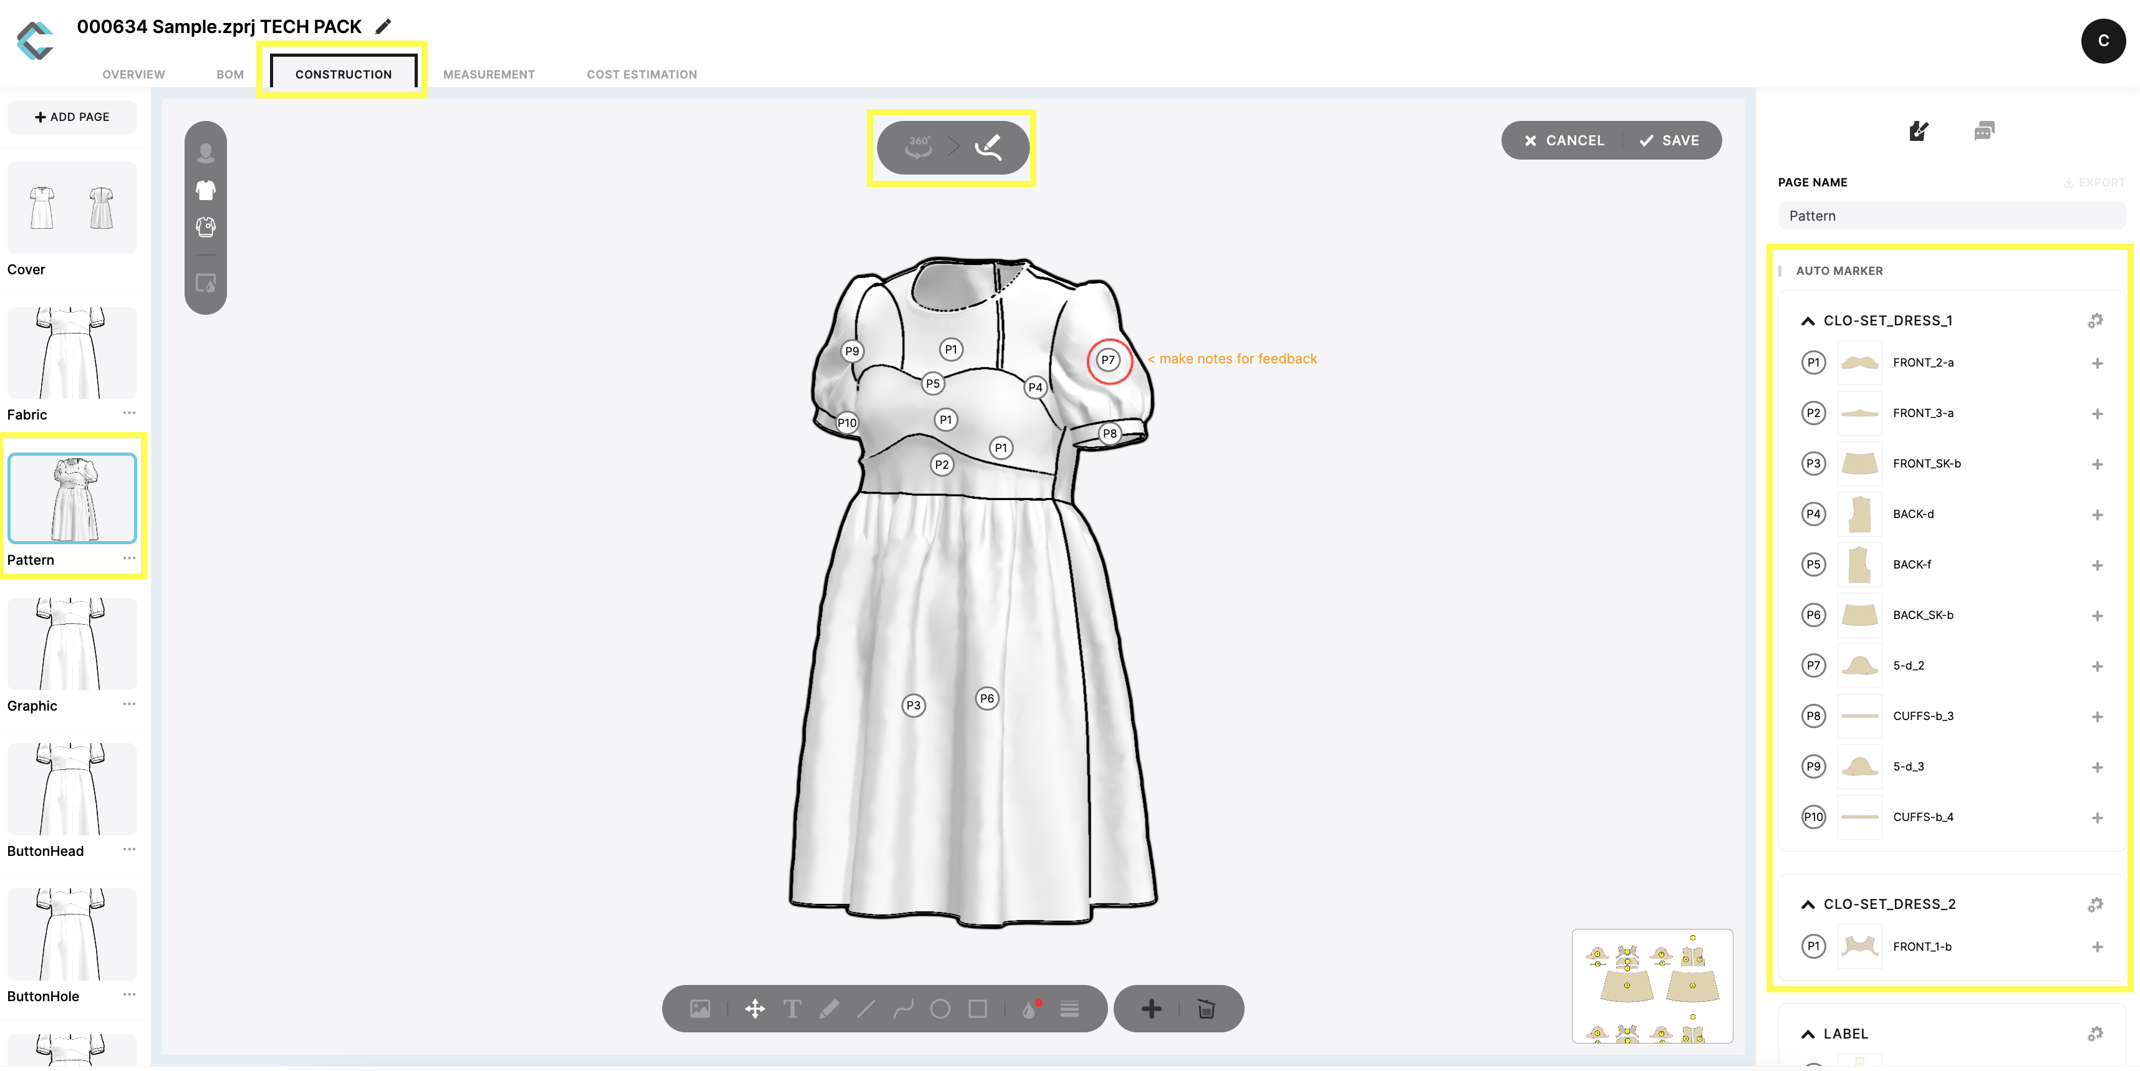Open more options for Fabric page

[129, 413]
